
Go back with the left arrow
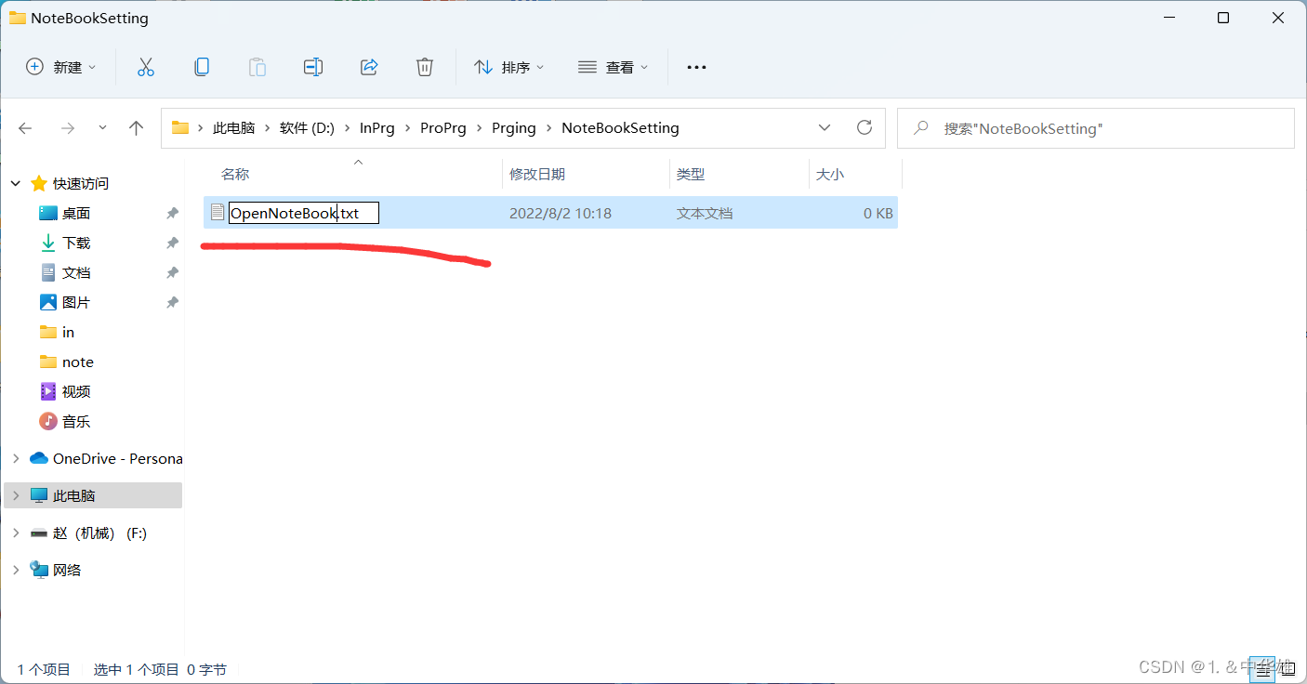[x=25, y=128]
